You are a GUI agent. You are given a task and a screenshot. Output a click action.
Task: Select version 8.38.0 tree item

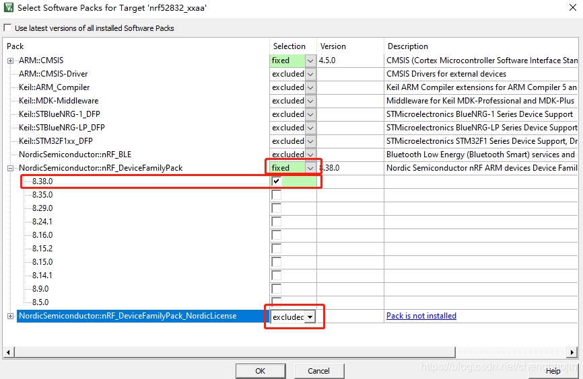point(42,181)
